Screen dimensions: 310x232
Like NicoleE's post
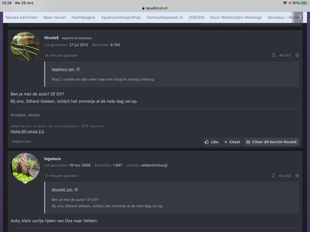point(211,142)
